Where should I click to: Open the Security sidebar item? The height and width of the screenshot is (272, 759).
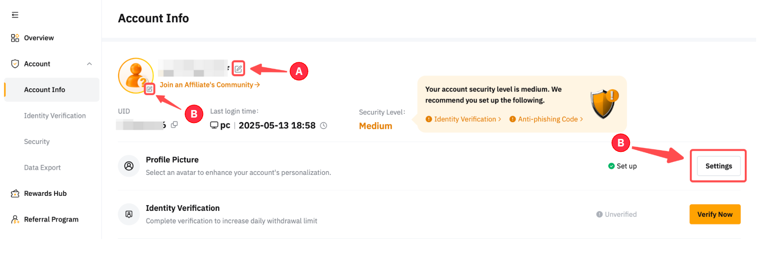click(x=37, y=142)
